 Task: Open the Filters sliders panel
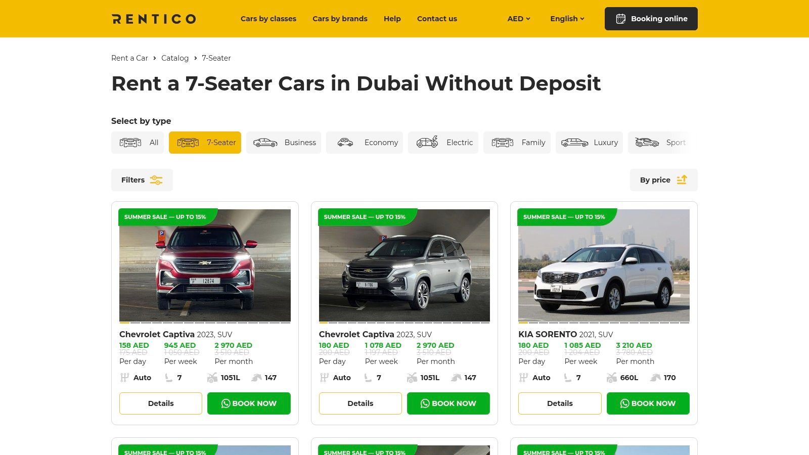[142, 180]
